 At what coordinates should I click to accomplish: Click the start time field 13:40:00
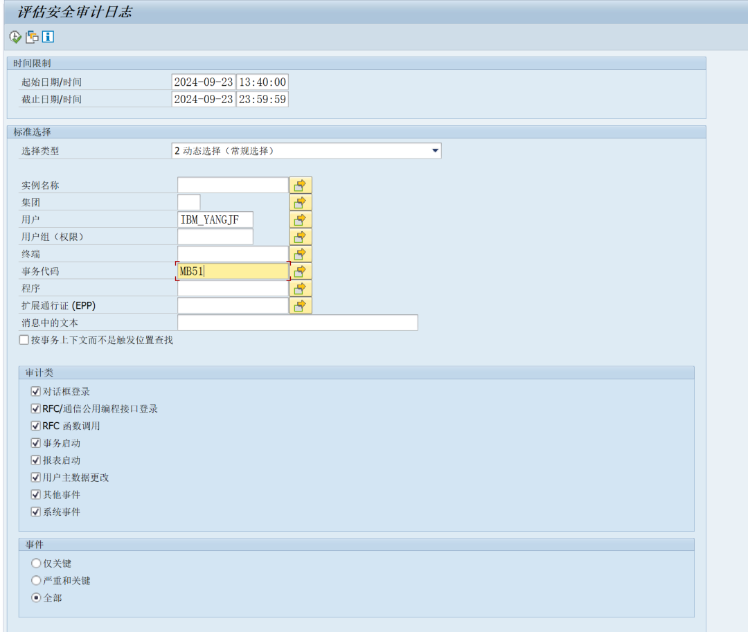(262, 82)
